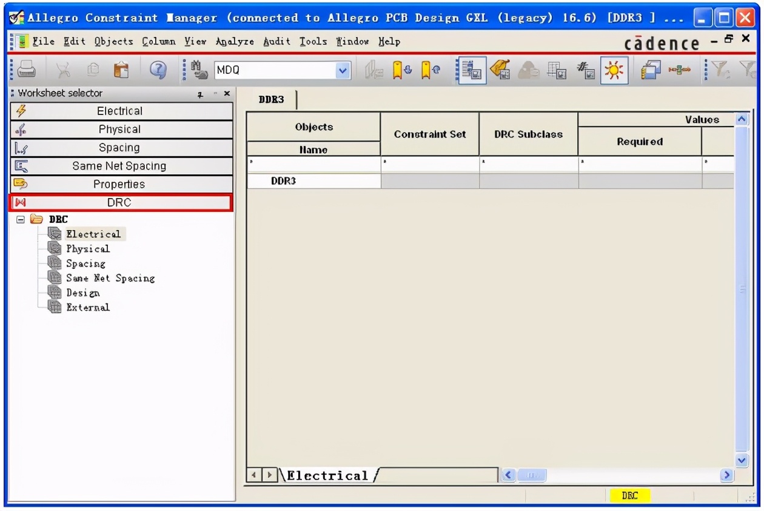Click the yellow sun highlight icon

point(614,70)
